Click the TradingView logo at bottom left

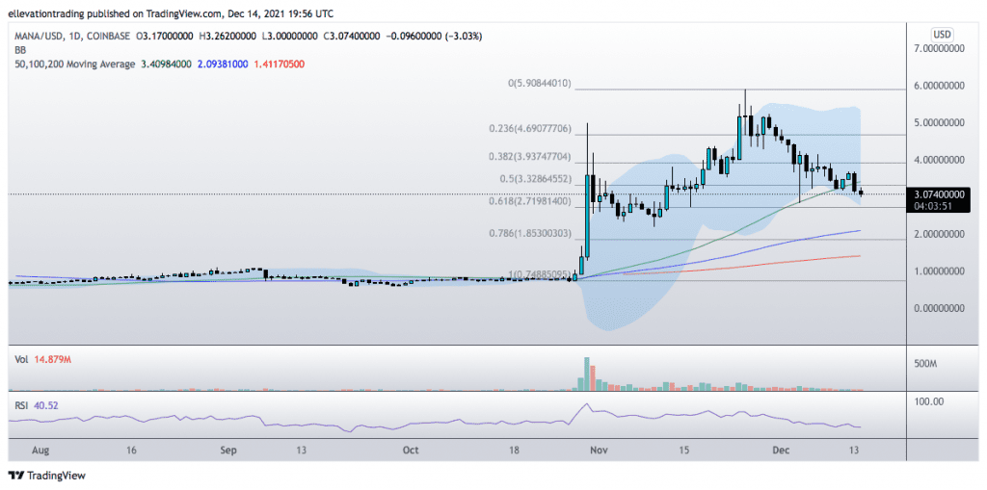coord(46,476)
